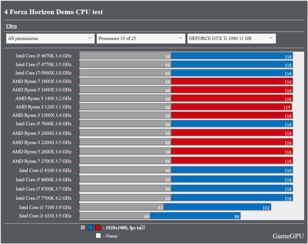Screen dimensions: 308x244
Task: Click the 86 value on Core i3 4330 bar
Action: click(x=237, y=216)
